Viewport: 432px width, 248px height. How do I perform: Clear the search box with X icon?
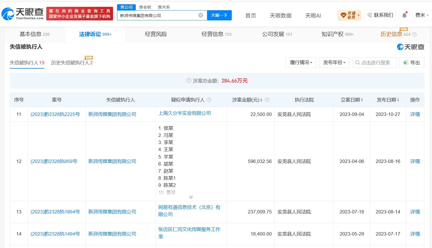pyautogui.click(x=201, y=15)
